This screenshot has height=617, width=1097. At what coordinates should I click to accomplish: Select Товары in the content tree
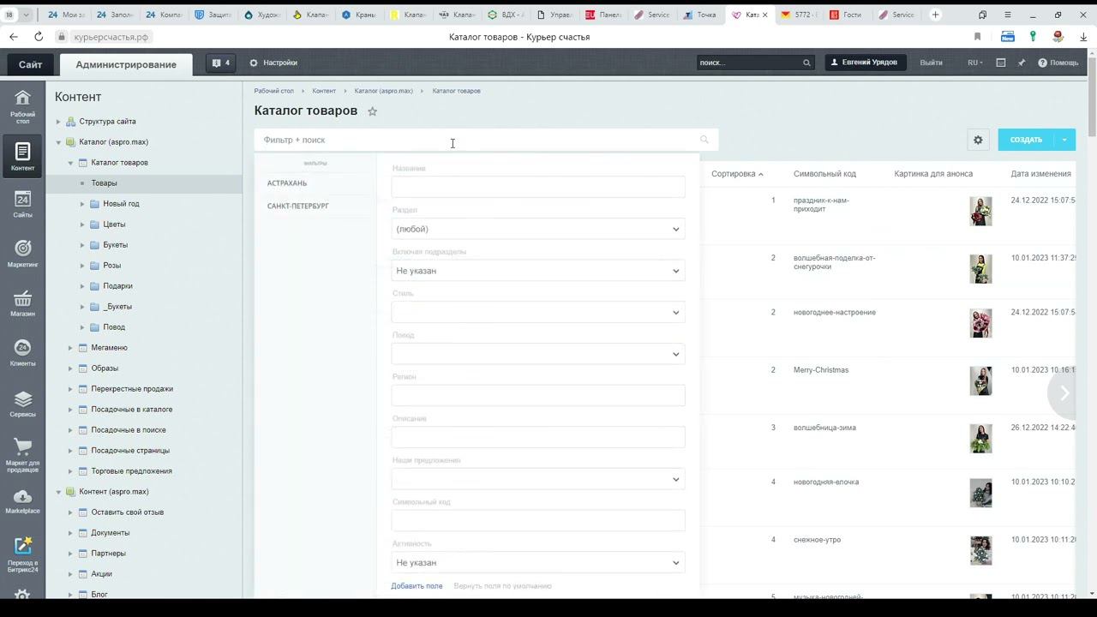105,183
